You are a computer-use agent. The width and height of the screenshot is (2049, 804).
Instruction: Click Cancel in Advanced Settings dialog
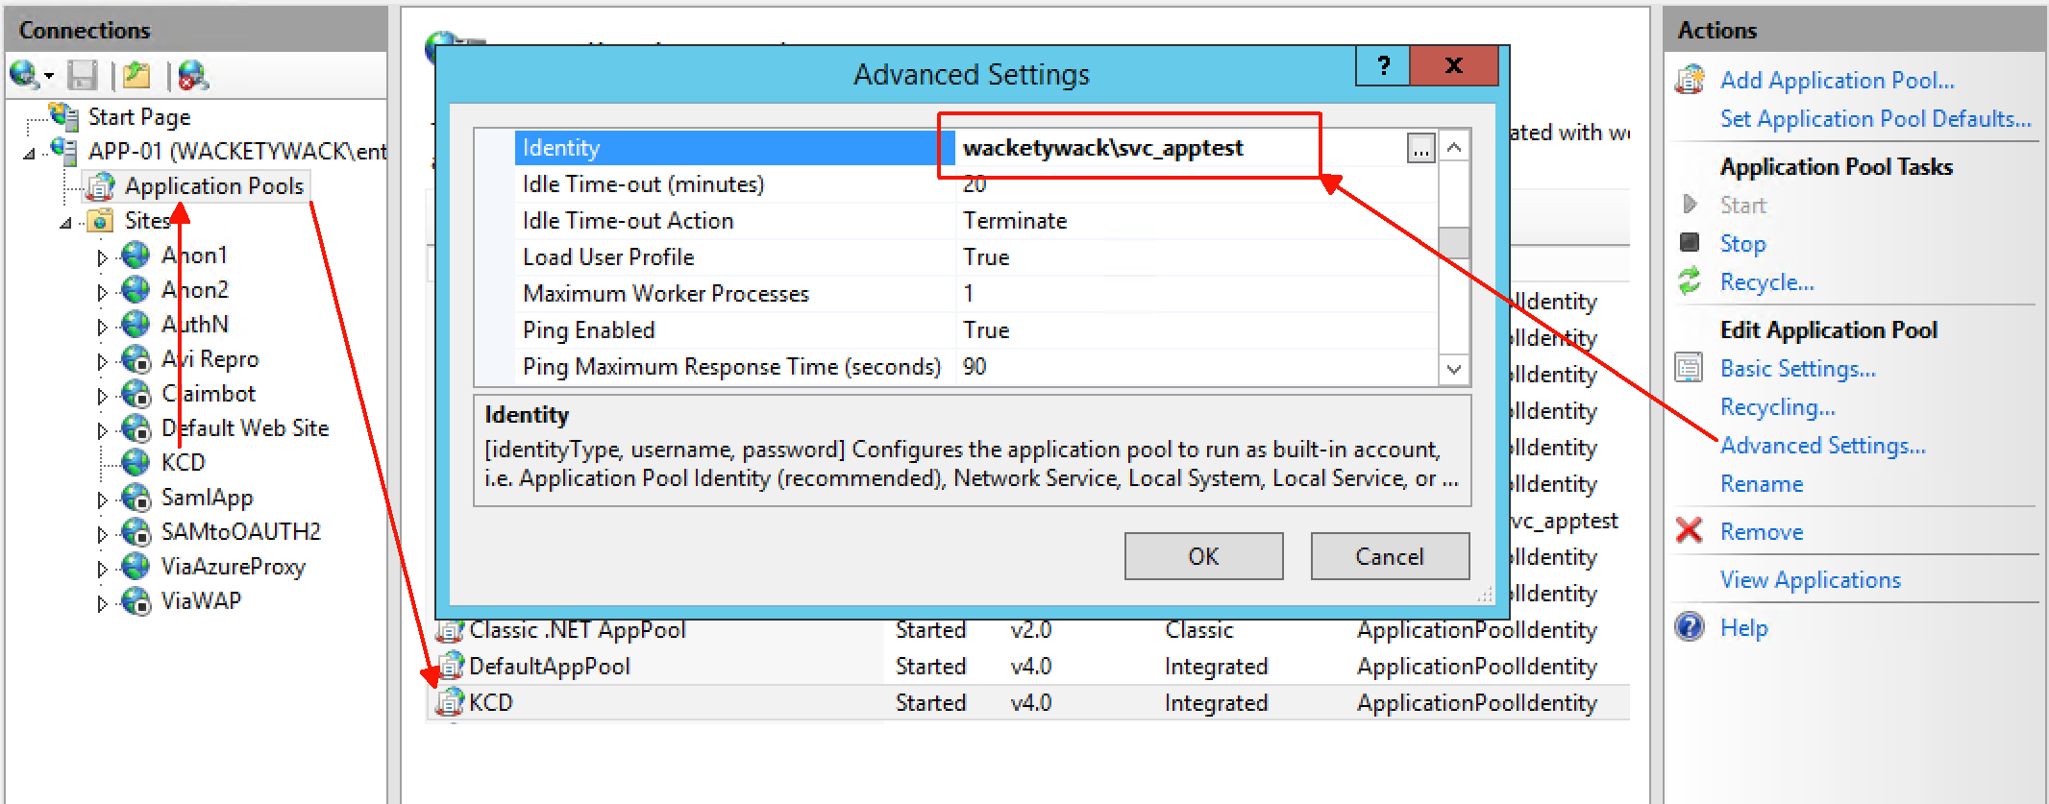[1390, 556]
